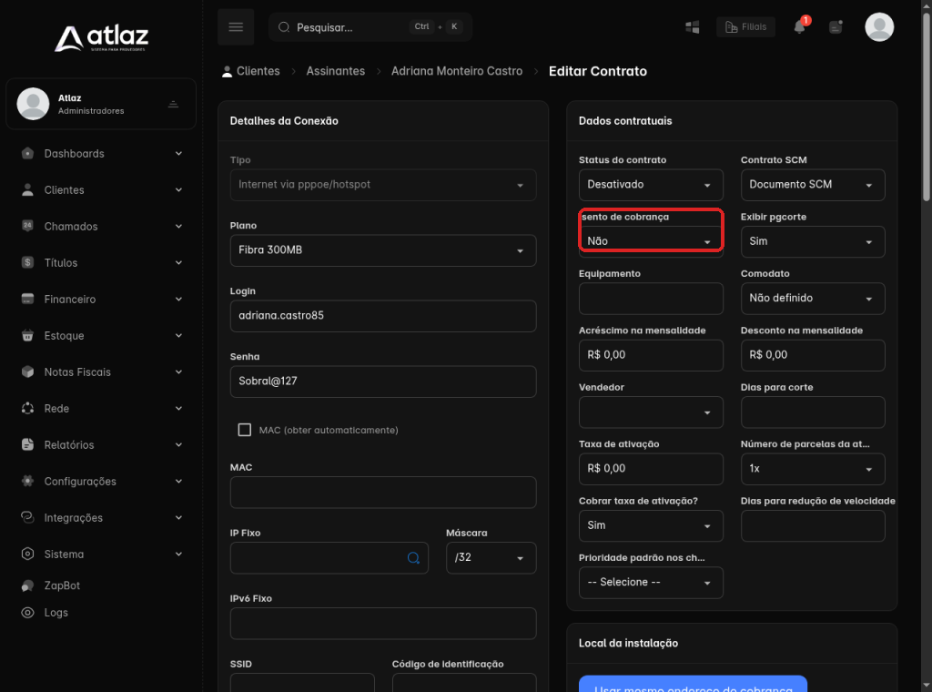Expand the Financeiro sidebar menu
This screenshot has width=932, height=692.
[x=101, y=299]
